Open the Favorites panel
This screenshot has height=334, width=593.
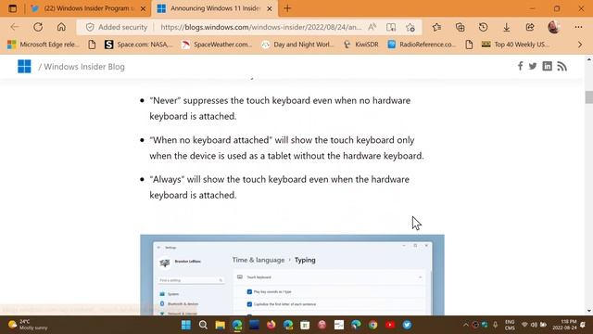436,27
